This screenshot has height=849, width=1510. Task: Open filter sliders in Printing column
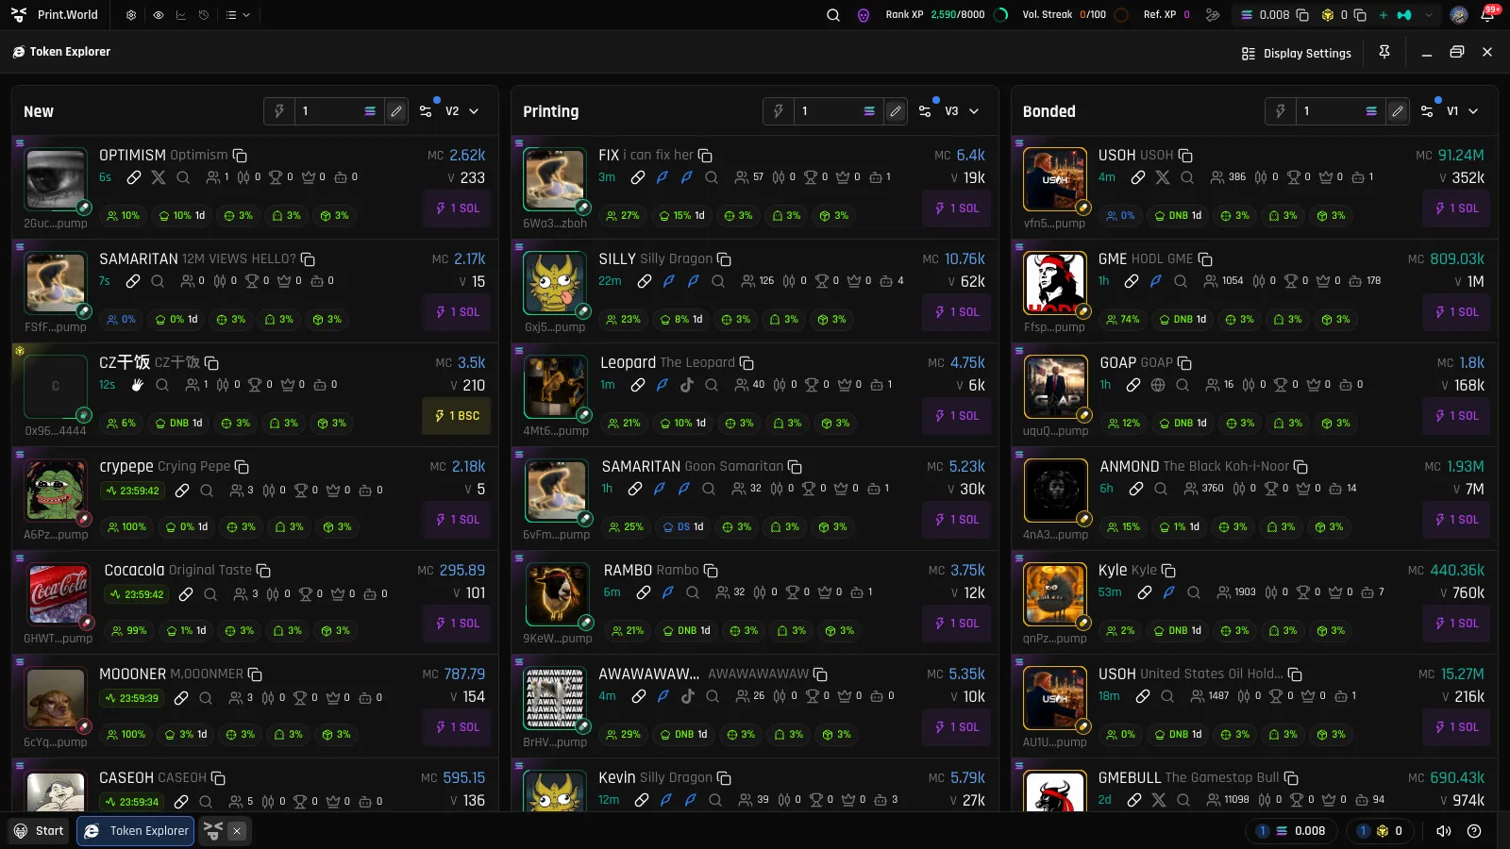click(x=926, y=111)
